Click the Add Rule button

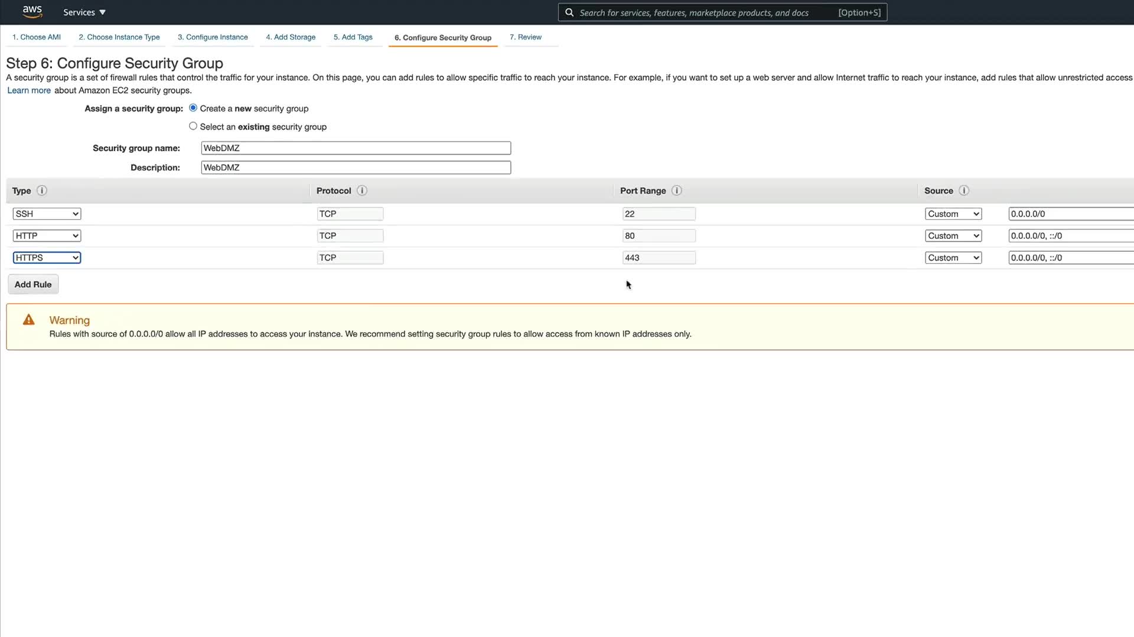[x=33, y=284]
